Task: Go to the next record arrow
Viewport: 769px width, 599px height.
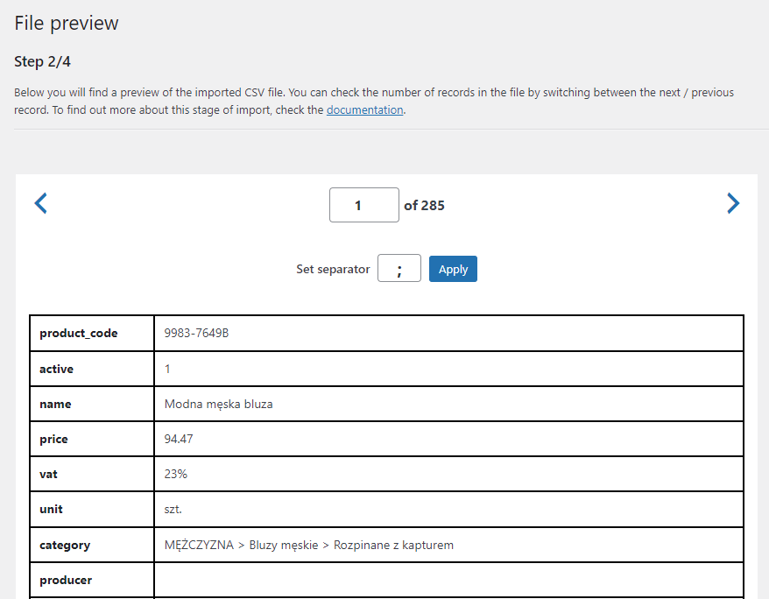Action: [733, 203]
